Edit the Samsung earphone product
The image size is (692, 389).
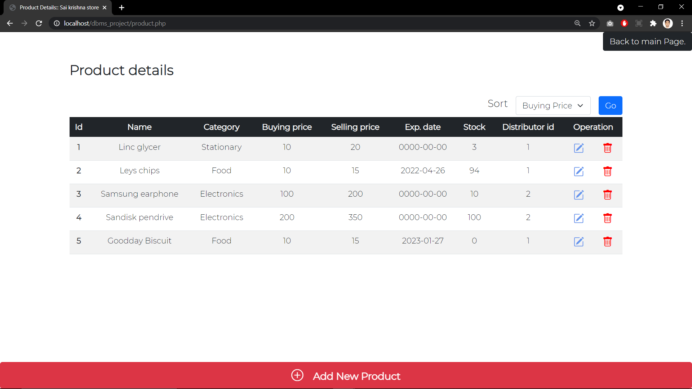(x=579, y=195)
